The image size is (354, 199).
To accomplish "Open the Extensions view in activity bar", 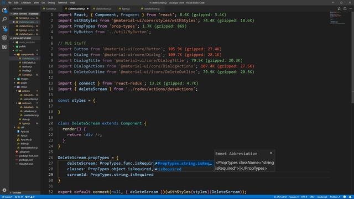I will (4, 46).
